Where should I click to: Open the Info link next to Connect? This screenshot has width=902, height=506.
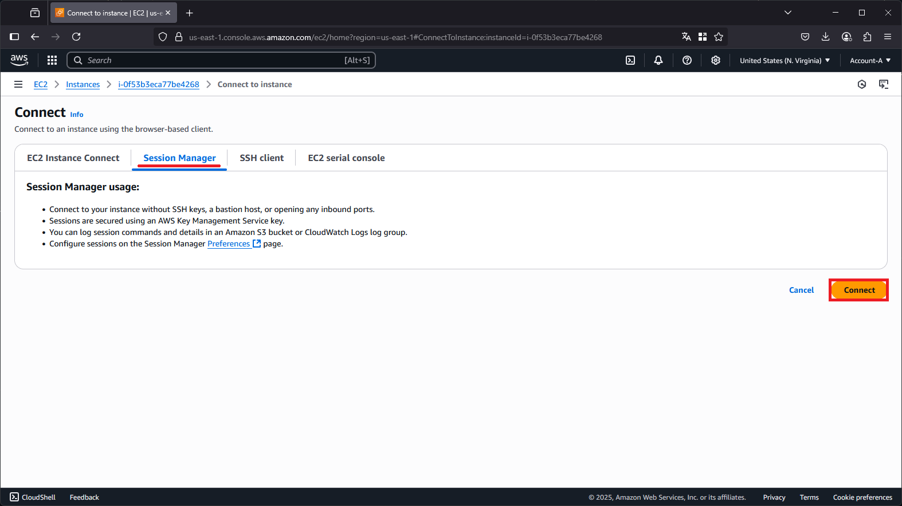point(77,115)
